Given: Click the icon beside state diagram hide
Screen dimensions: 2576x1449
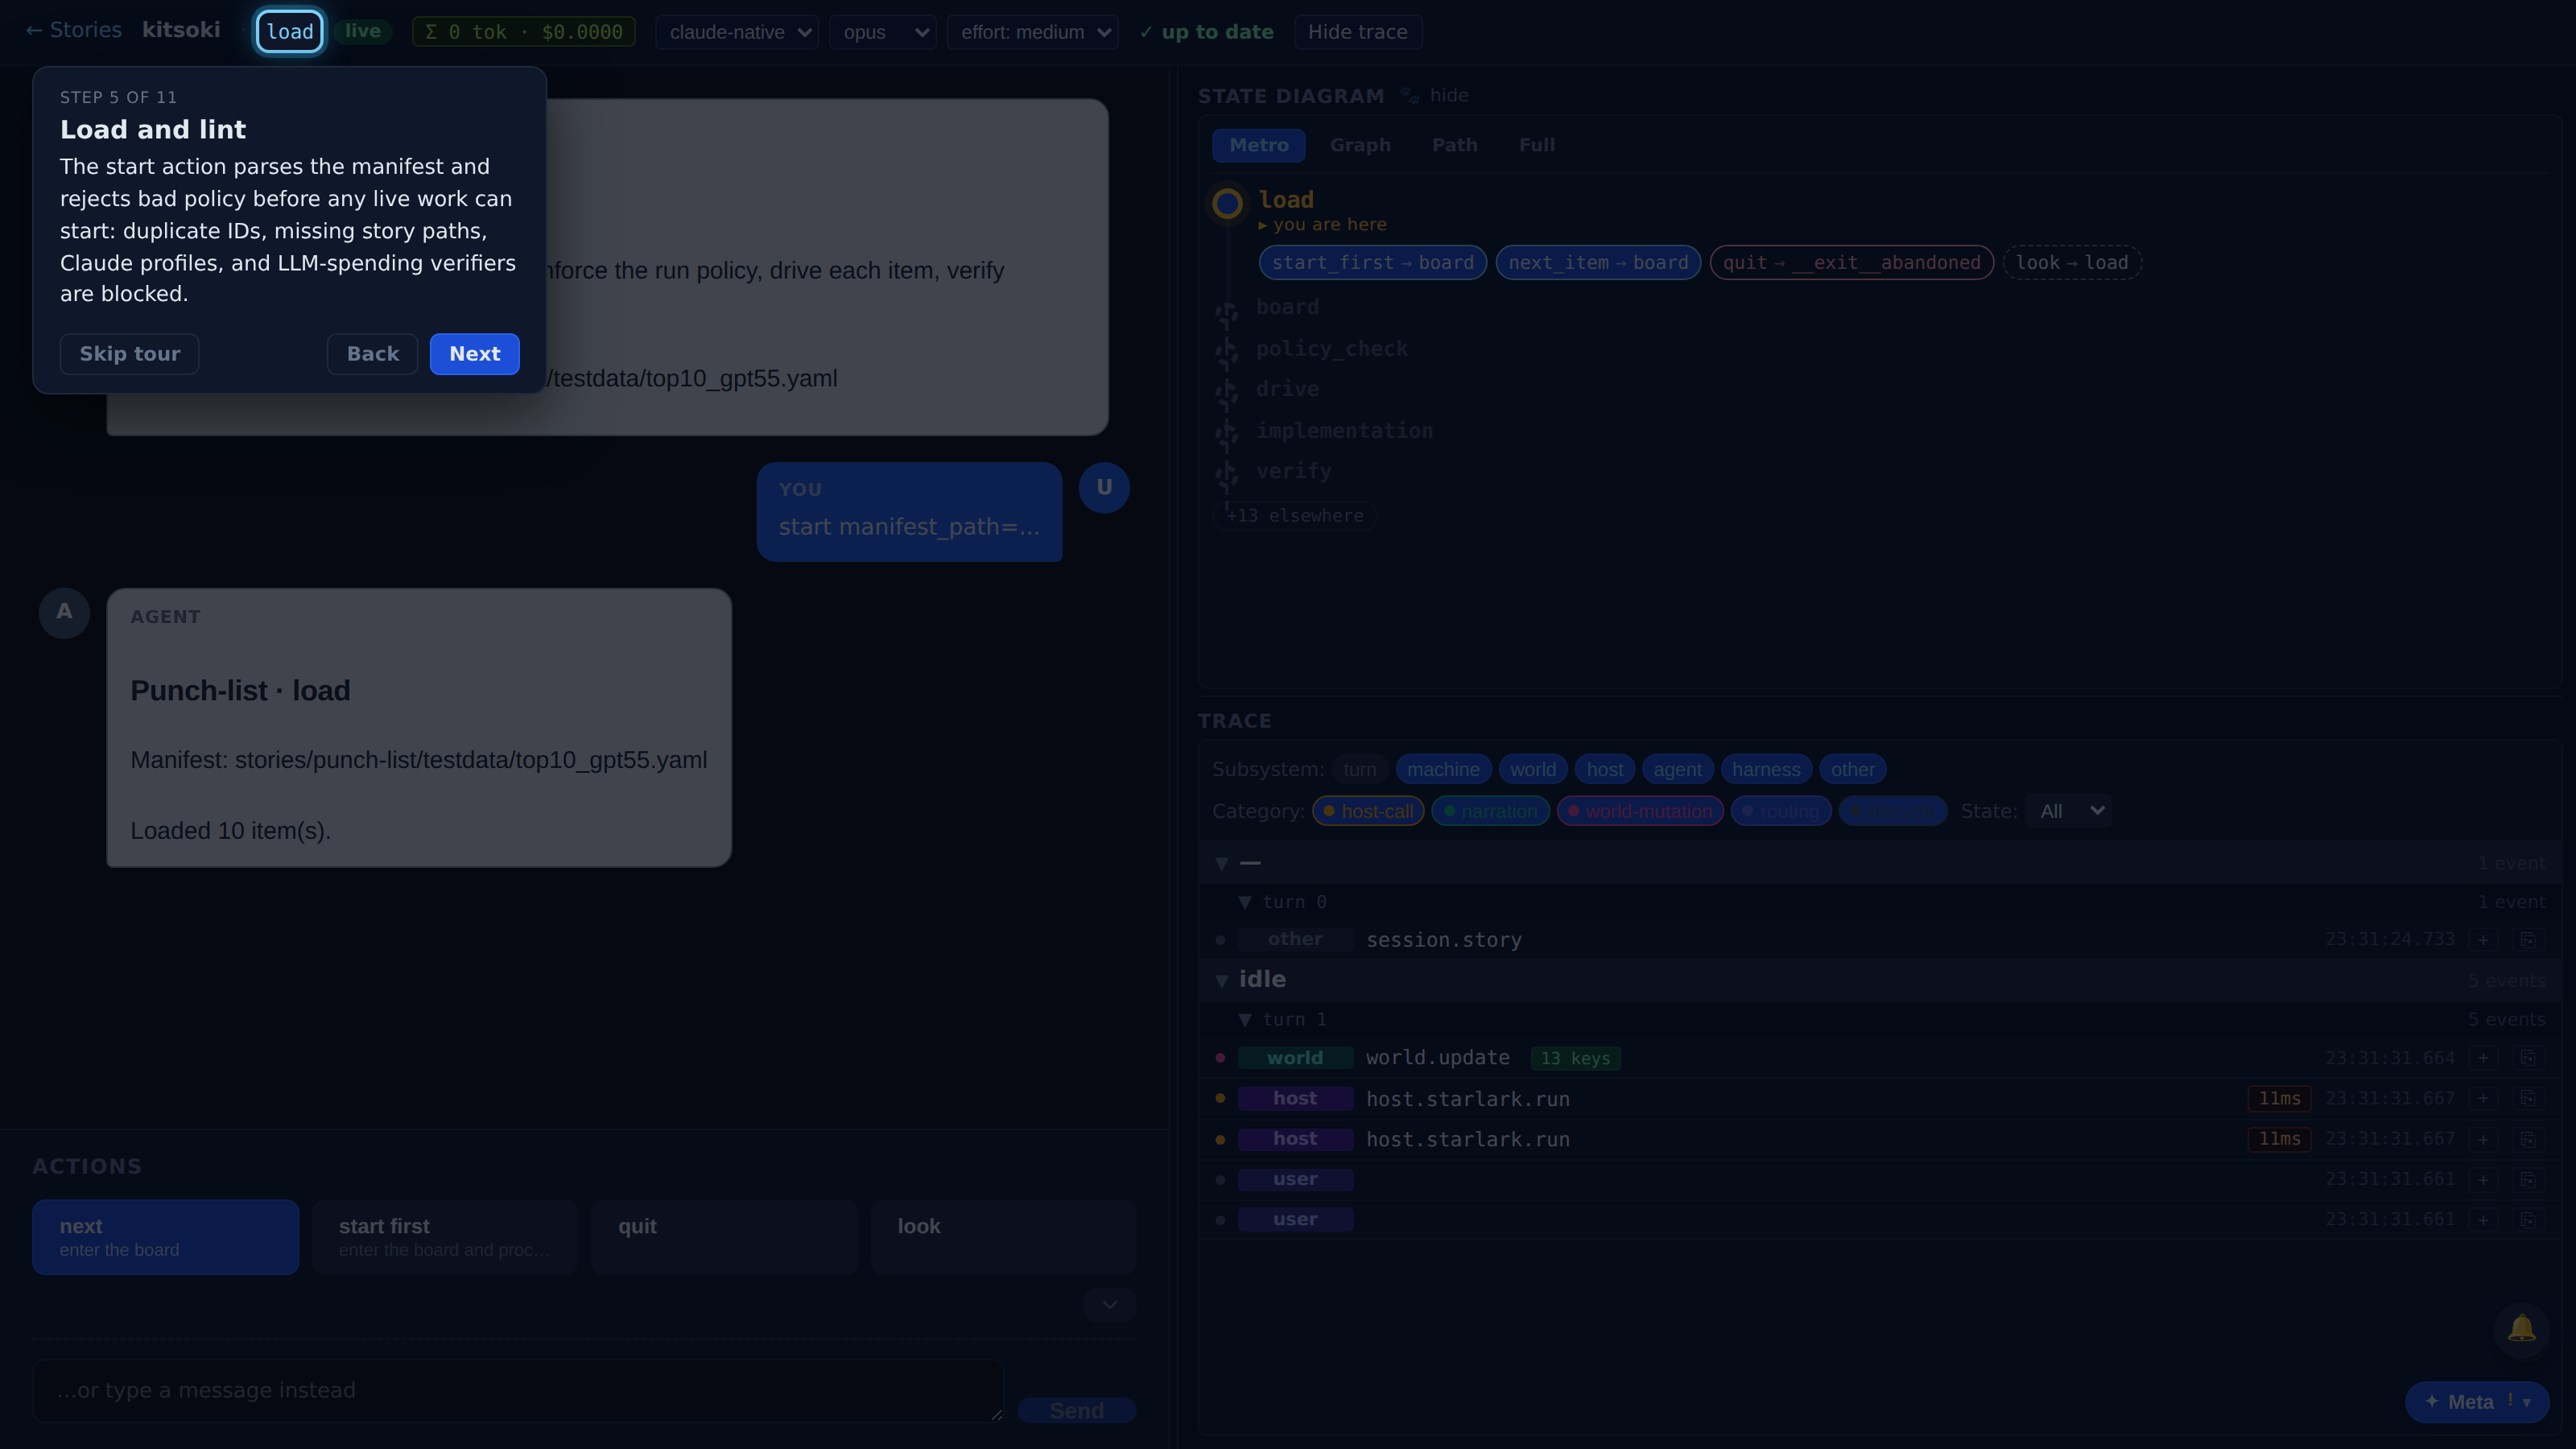Looking at the screenshot, I should [1409, 96].
